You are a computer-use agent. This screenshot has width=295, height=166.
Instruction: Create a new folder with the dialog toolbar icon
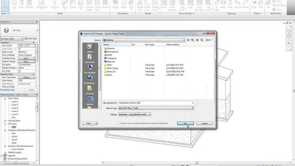coord(202,40)
